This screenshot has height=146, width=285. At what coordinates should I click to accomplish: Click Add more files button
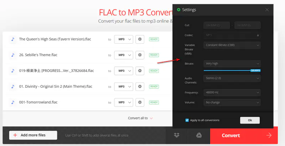click(x=33, y=135)
